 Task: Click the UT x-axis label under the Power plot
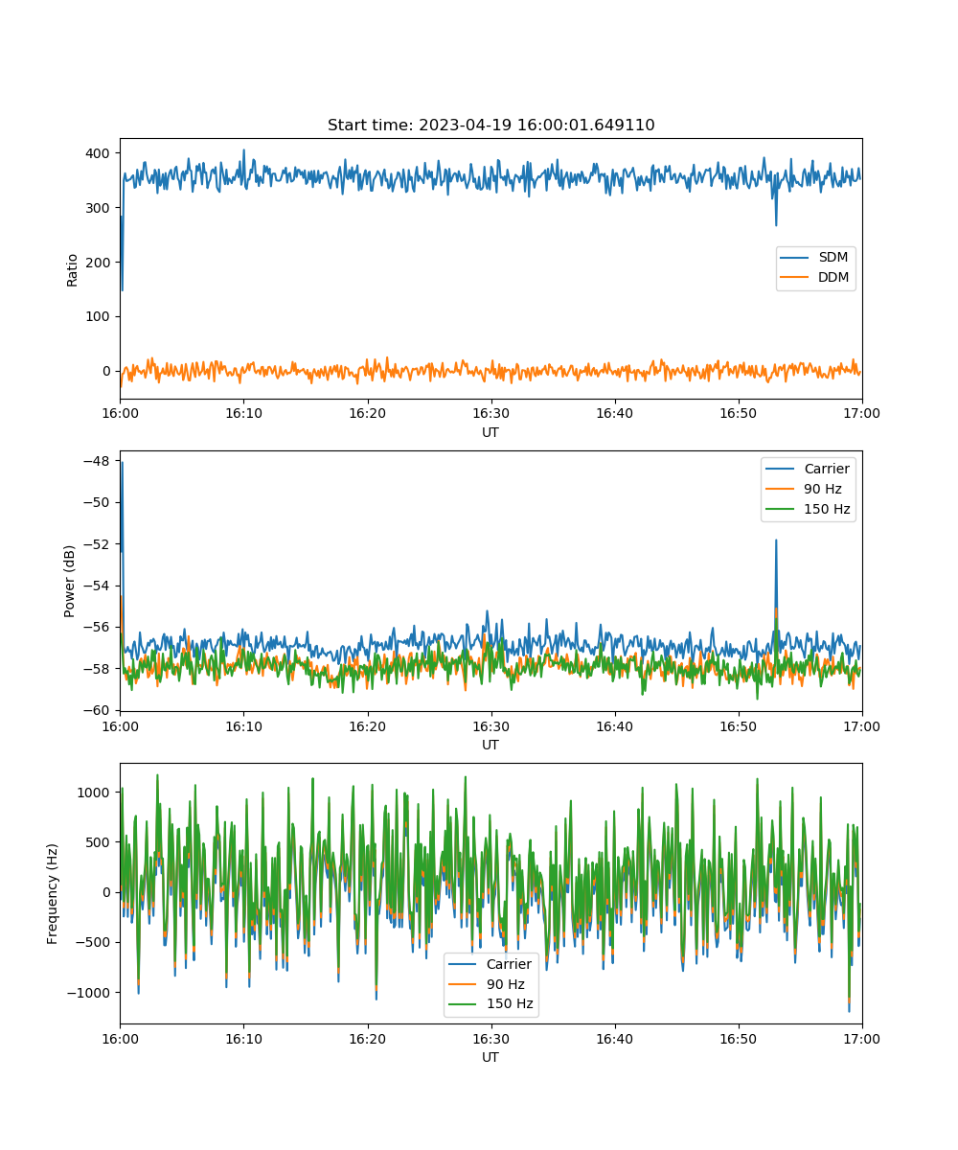(x=490, y=745)
